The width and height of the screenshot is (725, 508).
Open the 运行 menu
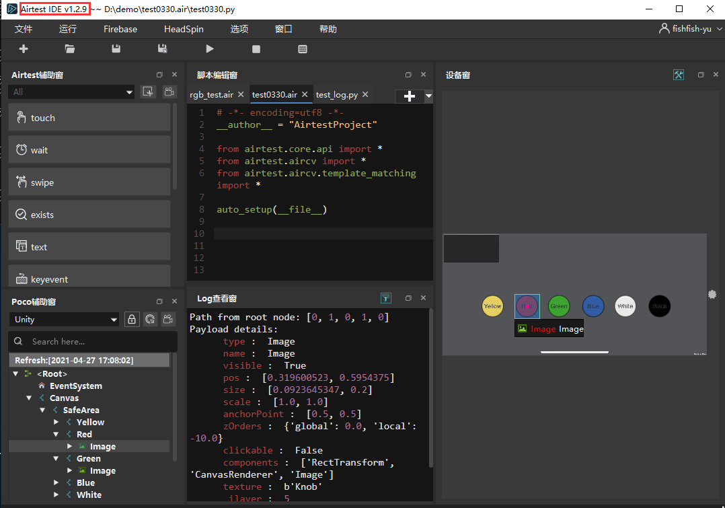click(67, 29)
